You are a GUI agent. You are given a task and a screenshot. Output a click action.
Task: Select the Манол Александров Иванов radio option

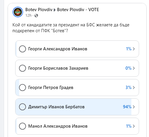[22, 126]
